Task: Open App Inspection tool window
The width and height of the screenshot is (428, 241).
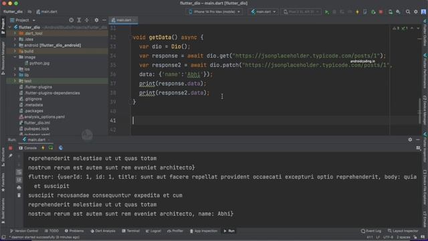Action: pyautogui.click(x=203, y=231)
